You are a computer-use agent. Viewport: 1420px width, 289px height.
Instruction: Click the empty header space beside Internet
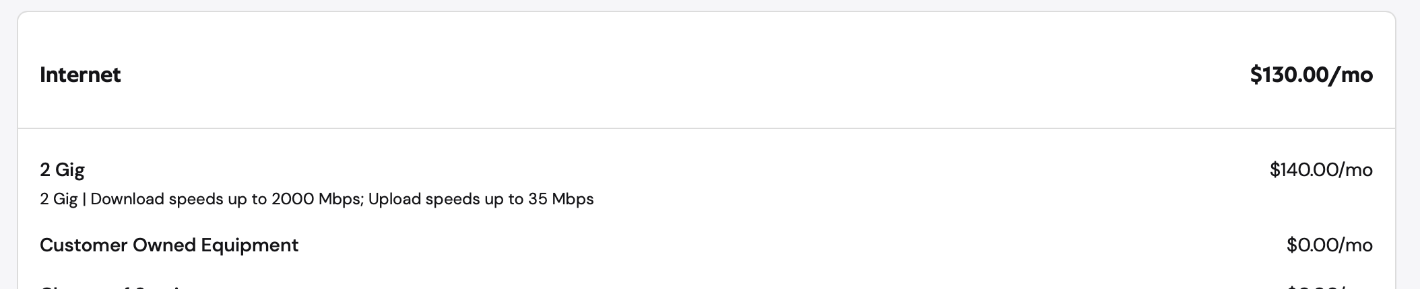coord(674,75)
